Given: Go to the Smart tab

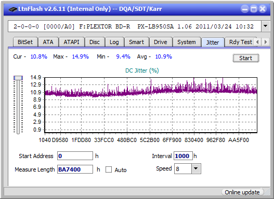Looking at the screenshot, I should coord(136,42).
